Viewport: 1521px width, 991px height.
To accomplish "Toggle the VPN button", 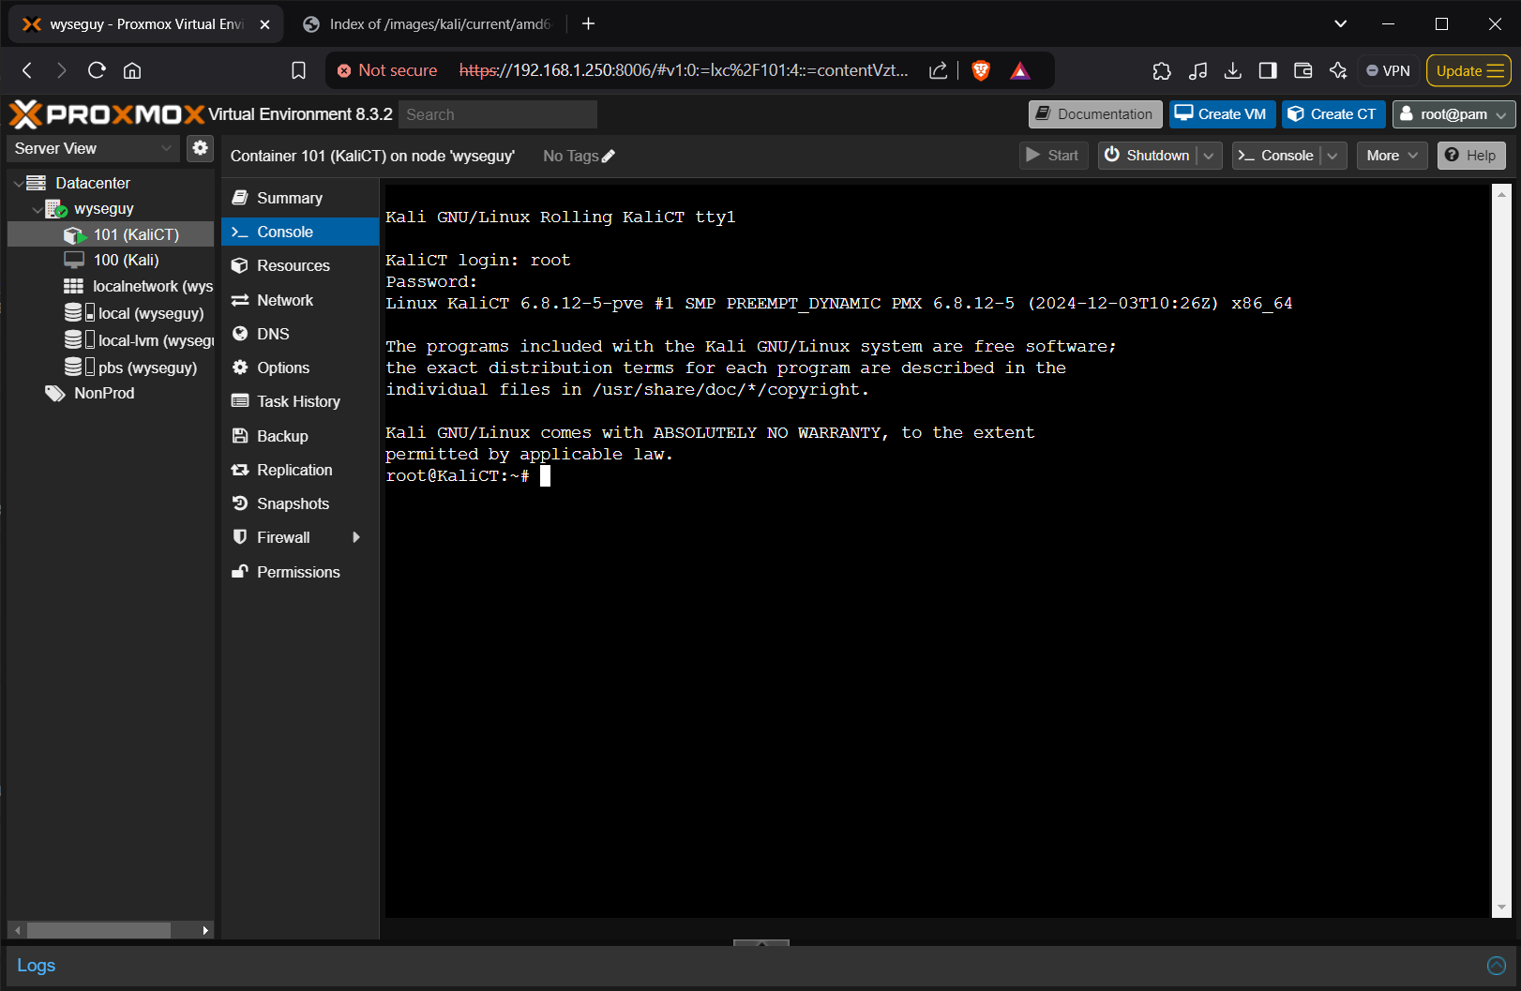I will tap(1388, 70).
